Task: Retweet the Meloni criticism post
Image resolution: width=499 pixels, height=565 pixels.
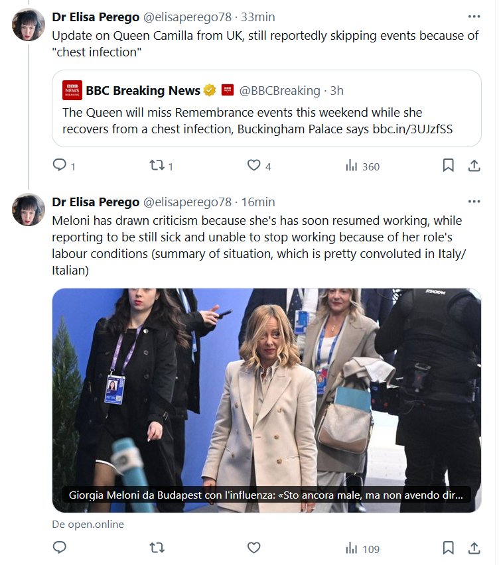Action: pos(157,548)
